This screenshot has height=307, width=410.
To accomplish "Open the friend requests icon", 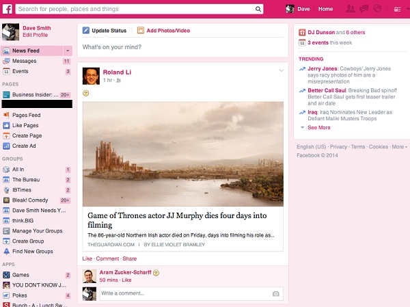I will (x=351, y=9).
